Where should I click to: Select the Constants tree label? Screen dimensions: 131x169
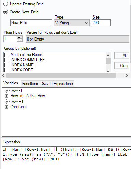[x=18, y=107]
